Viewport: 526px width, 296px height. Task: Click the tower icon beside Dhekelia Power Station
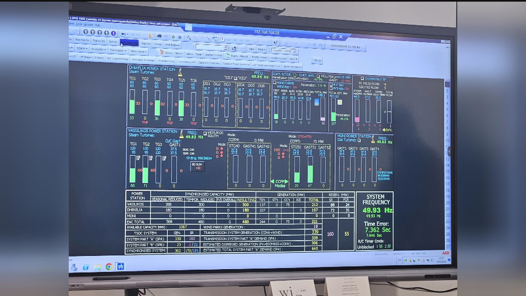[x=180, y=72]
